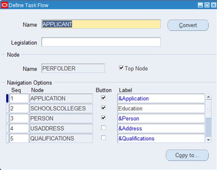Click the PERSON node cell
The image size is (217, 170).
point(61,118)
